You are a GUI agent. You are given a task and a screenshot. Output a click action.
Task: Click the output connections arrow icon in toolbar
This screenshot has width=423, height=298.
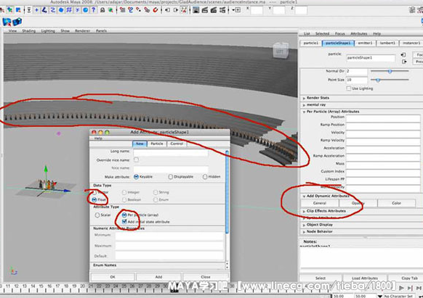176,10
